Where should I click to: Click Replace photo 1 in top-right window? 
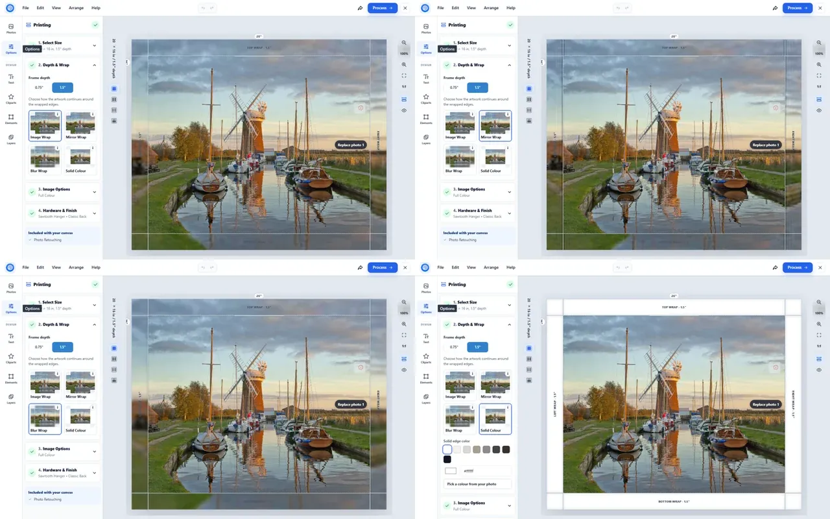point(766,145)
